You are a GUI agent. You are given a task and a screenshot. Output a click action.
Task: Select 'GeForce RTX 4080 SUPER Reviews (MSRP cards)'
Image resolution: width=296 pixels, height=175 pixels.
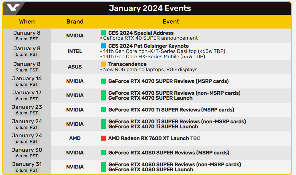pos(169,153)
